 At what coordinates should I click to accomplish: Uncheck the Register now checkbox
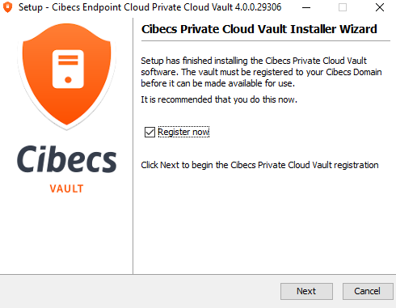point(150,133)
